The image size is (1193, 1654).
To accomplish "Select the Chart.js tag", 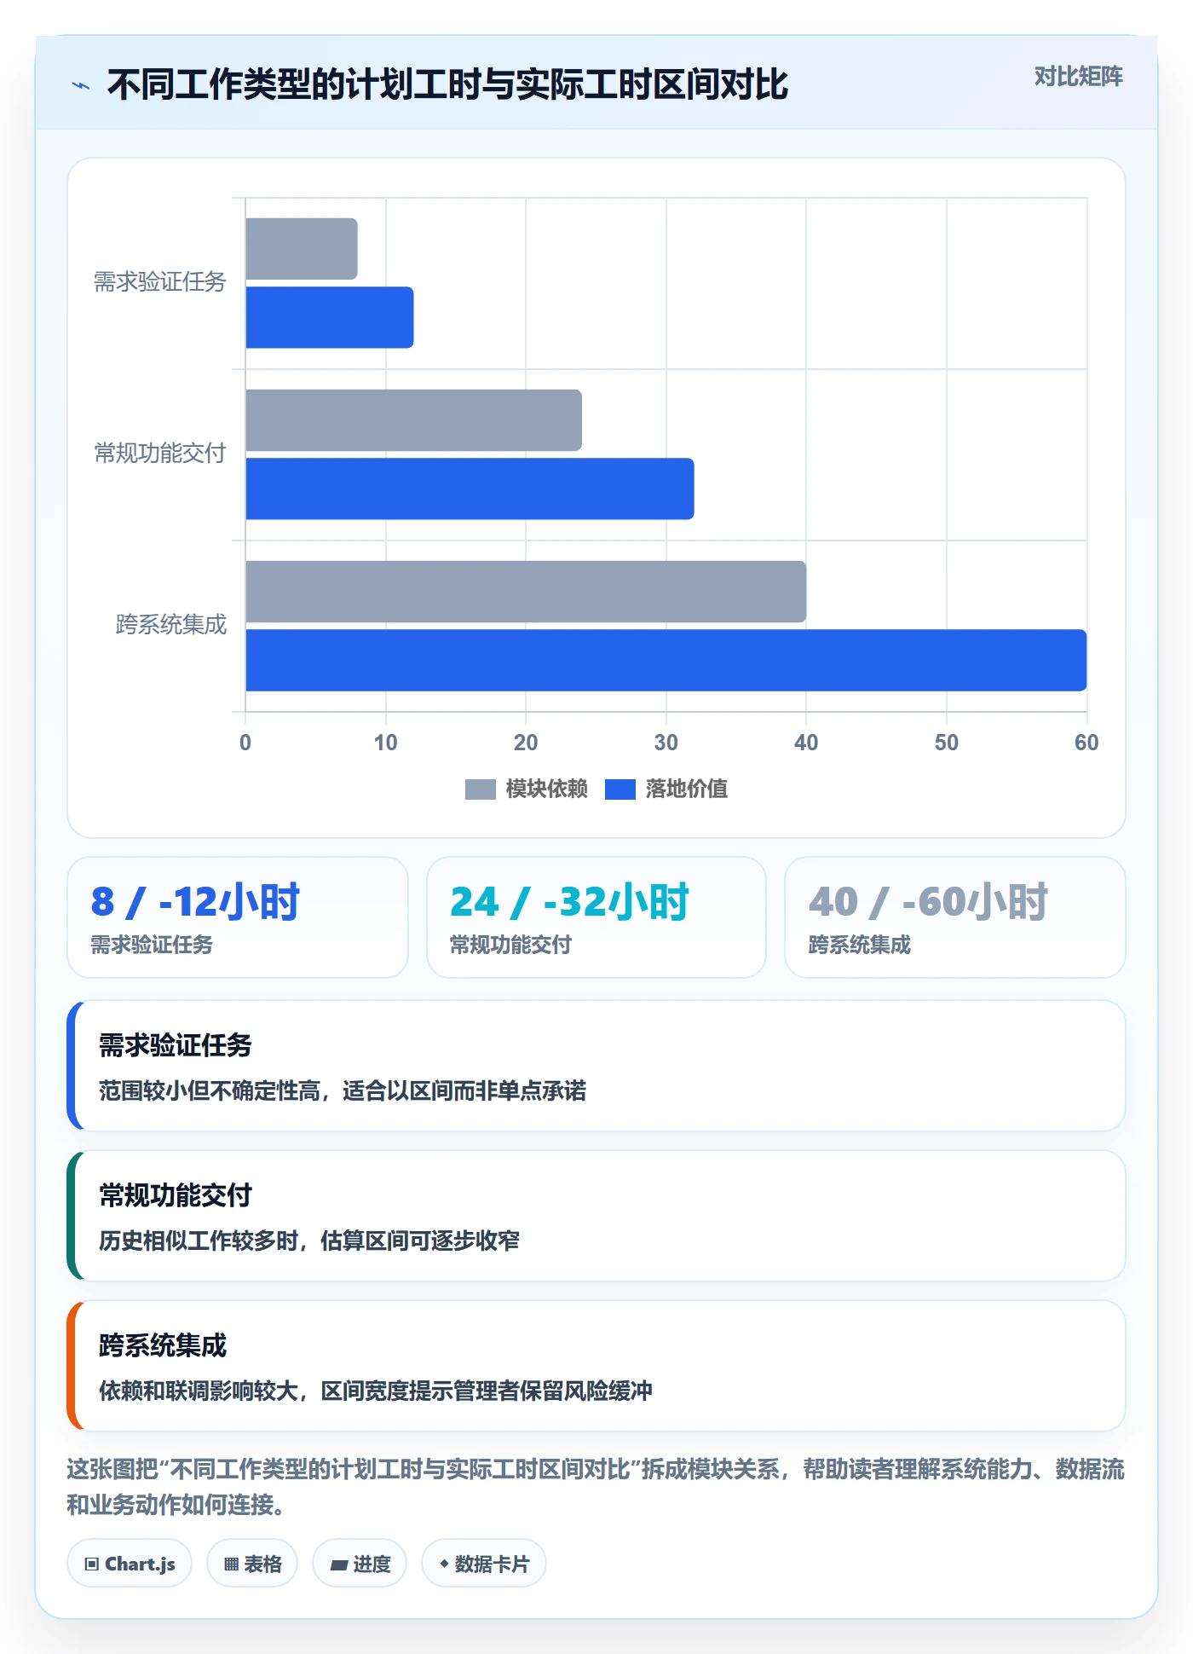I will 130,1564.
